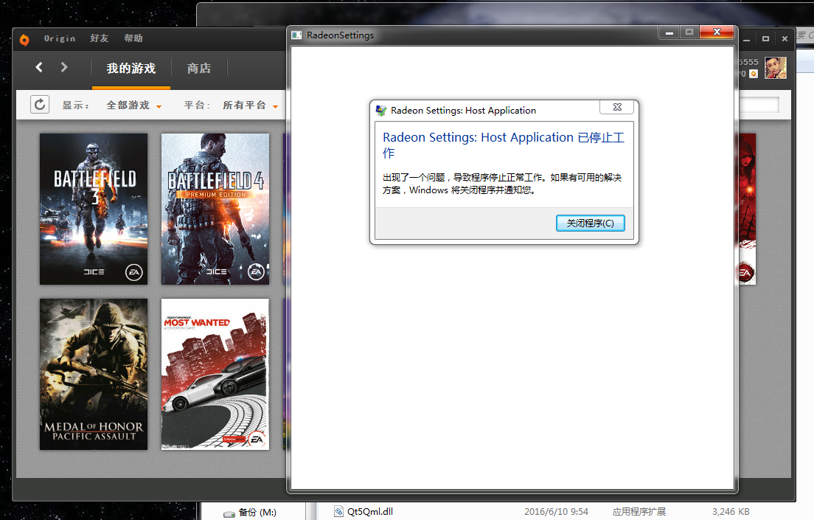
Task: Click the Qt5Qml.dll file icon
Action: tap(338, 512)
